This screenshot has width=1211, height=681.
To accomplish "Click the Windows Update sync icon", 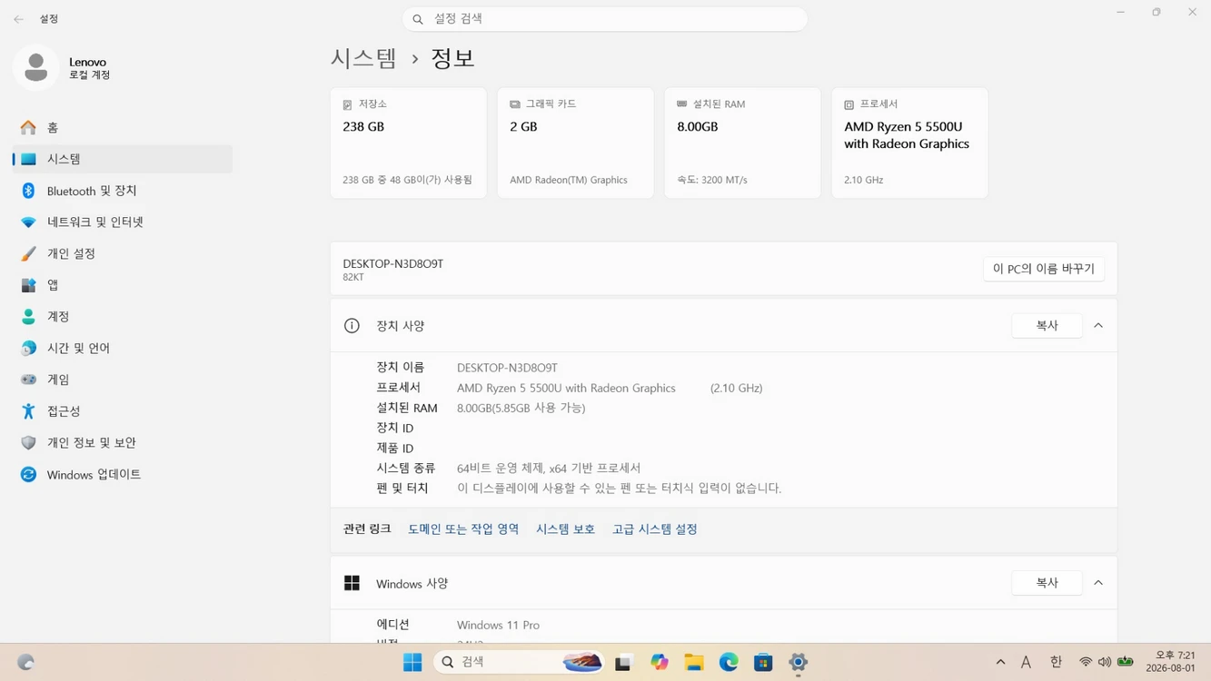I will 29,475.
